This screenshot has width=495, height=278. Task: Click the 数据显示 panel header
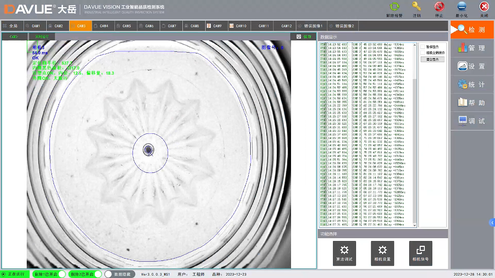click(x=382, y=37)
